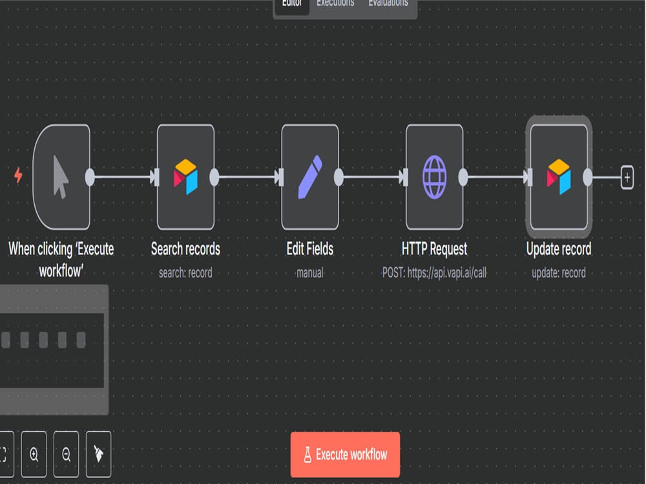Click the minimap preview of the workflow
The height and width of the screenshot is (484, 646).
[x=54, y=350]
